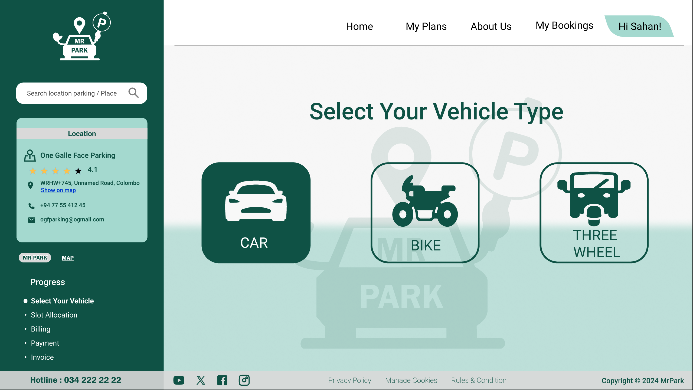Navigate to the About Us page
This screenshot has height=390, width=693.
click(x=491, y=27)
